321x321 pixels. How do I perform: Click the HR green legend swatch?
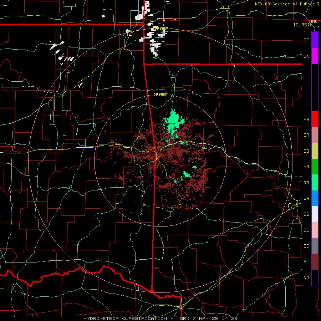(315, 167)
